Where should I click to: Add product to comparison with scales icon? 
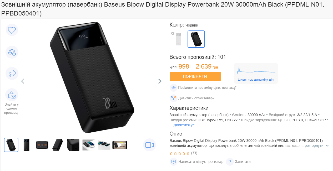(12, 52)
